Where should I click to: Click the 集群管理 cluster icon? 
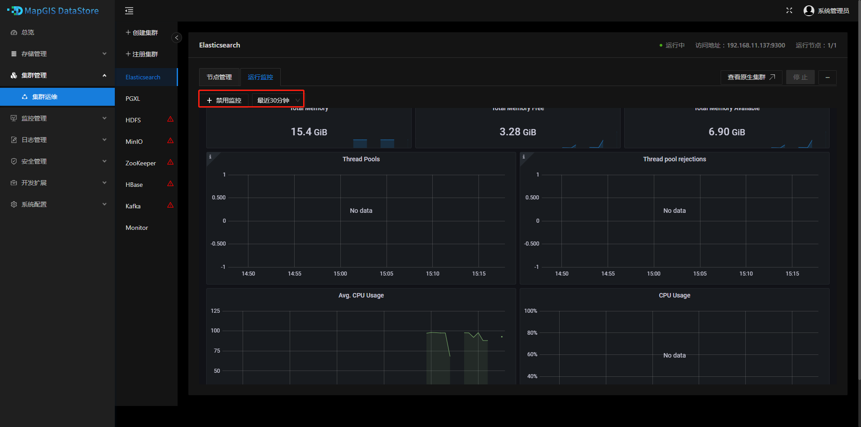click(14, 75)
